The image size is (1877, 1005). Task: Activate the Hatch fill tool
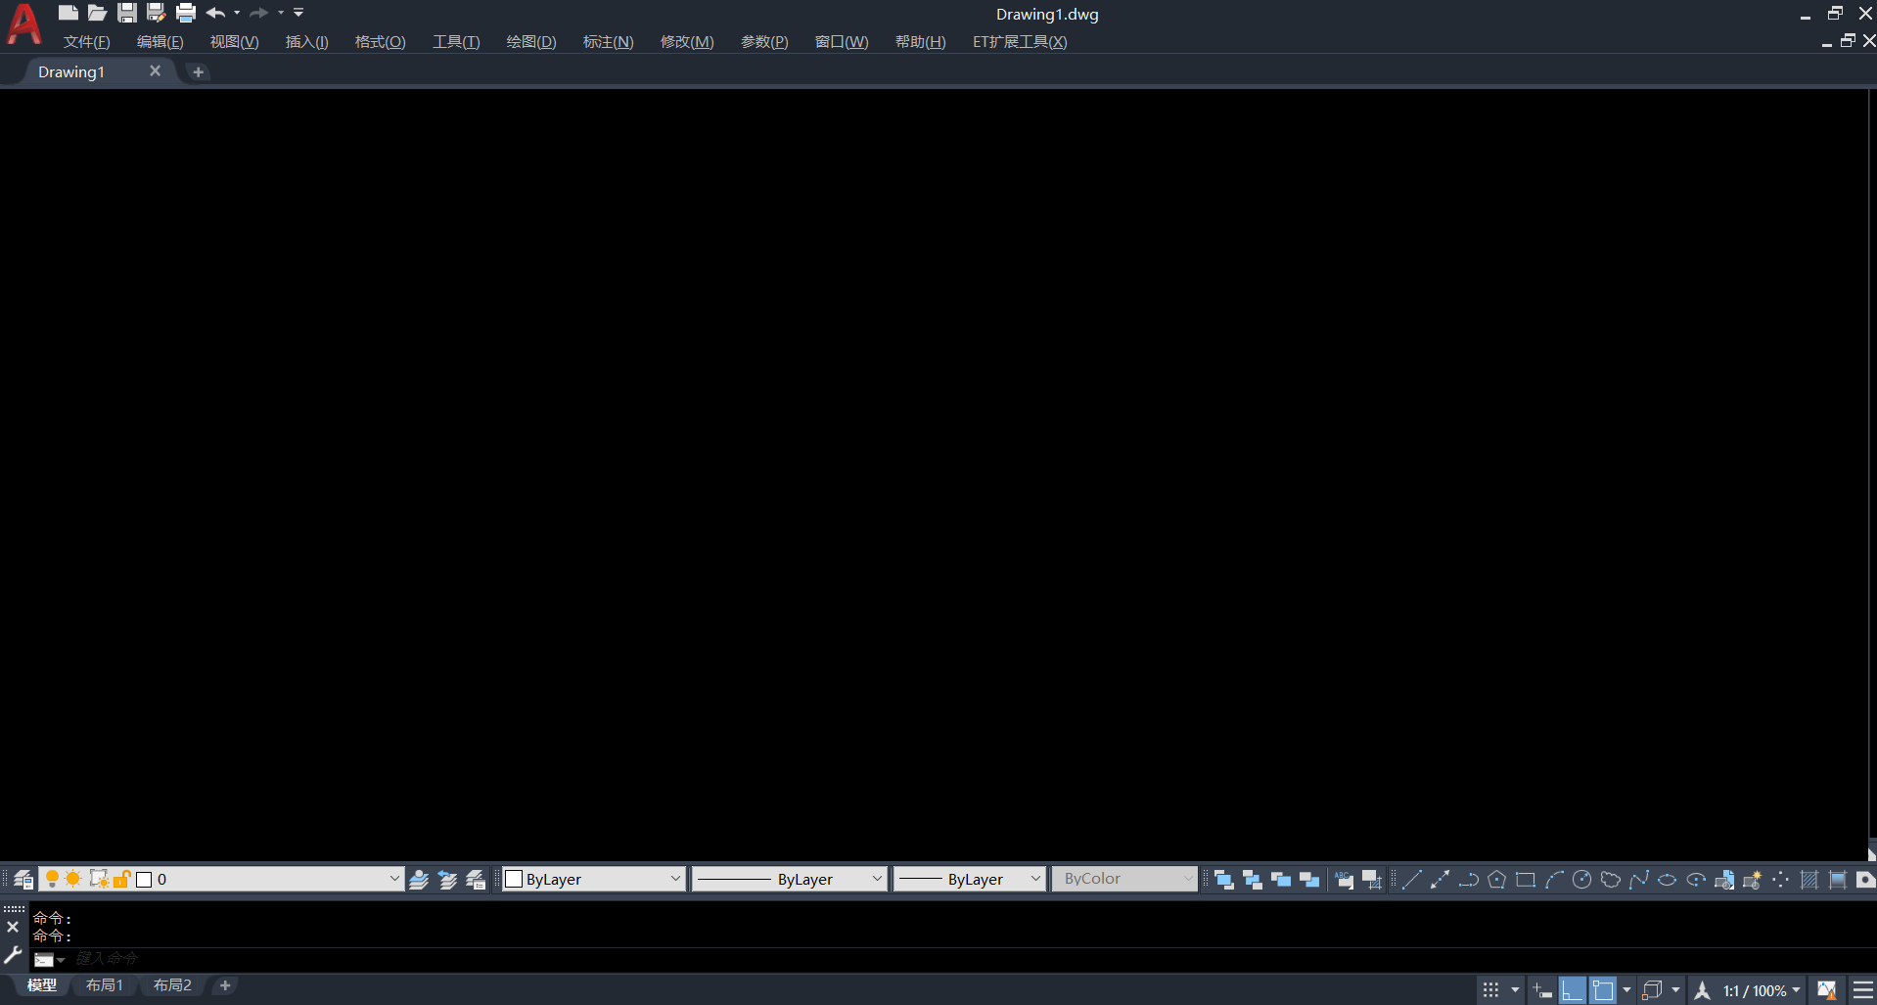coord(1808,880)
